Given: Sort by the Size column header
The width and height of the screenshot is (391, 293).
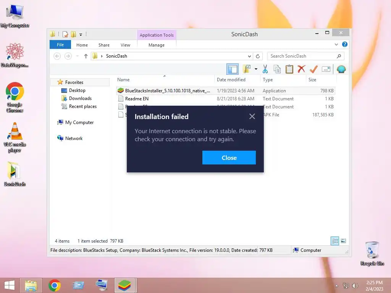Looking at the screenshot, I should (x=321, y=79).
